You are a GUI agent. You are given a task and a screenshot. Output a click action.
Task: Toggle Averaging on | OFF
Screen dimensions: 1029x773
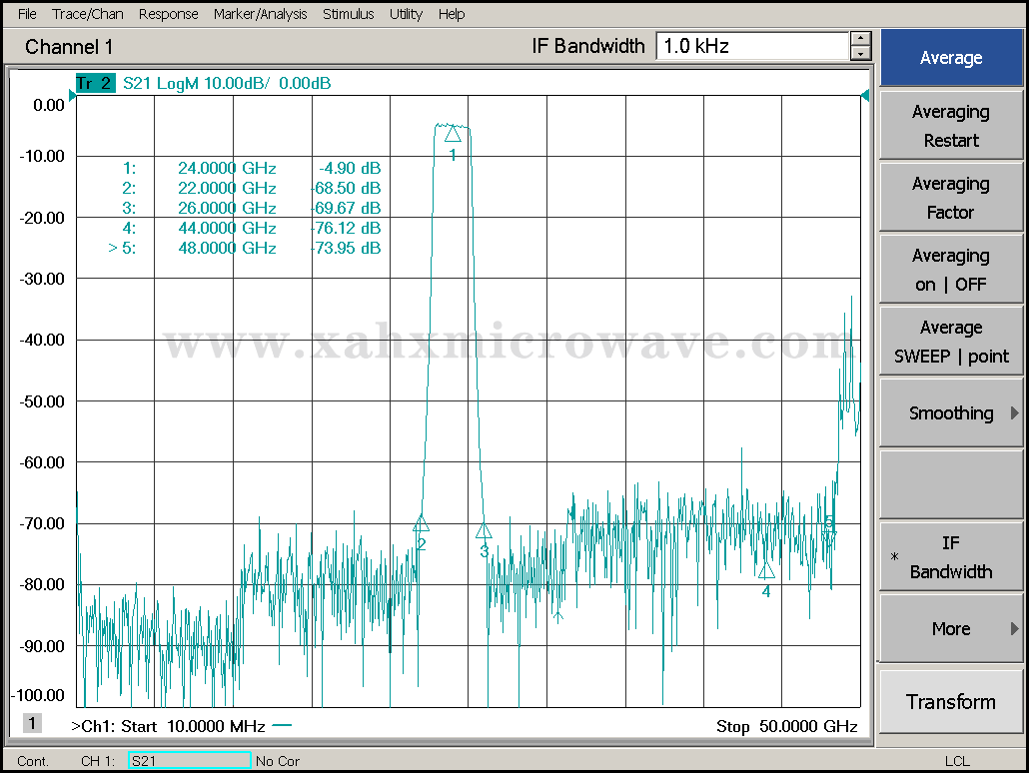(x=950, y=270)
